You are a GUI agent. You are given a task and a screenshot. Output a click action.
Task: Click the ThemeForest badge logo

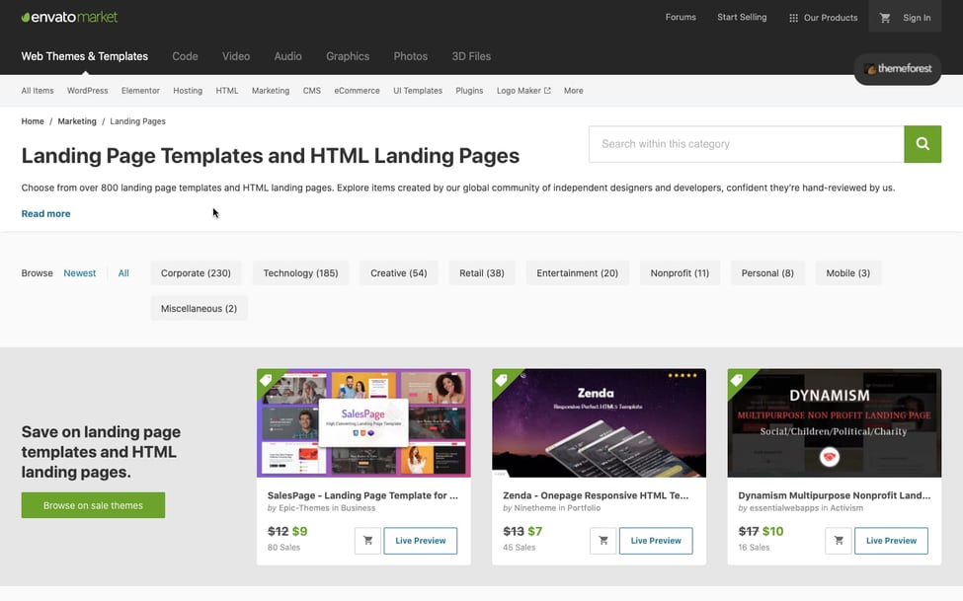[x=898, y=69]
